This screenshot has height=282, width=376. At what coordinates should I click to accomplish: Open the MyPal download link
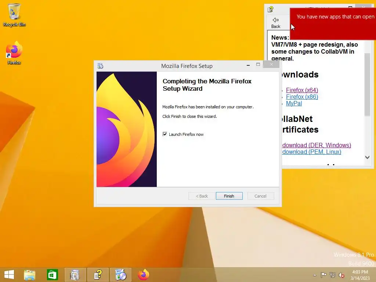coord(294,103)
